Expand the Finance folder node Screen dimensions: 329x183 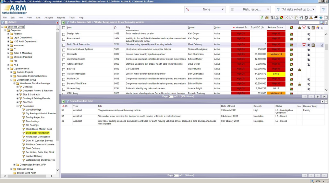point(8,34)
